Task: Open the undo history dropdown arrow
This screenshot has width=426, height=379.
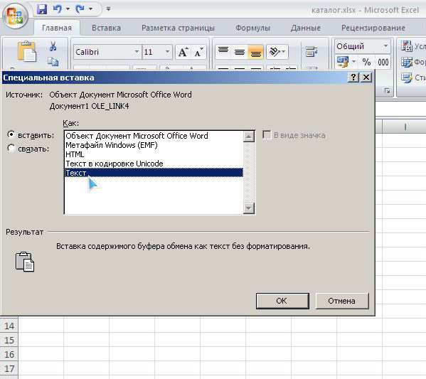Action: 68,9
